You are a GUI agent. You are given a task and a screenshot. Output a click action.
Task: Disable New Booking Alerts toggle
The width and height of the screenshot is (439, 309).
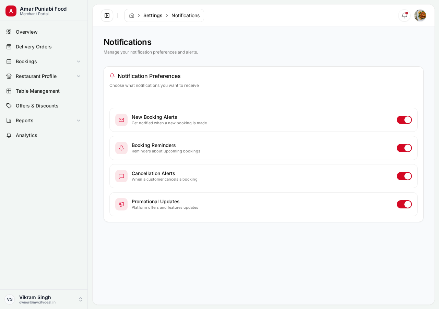point(404,120)
